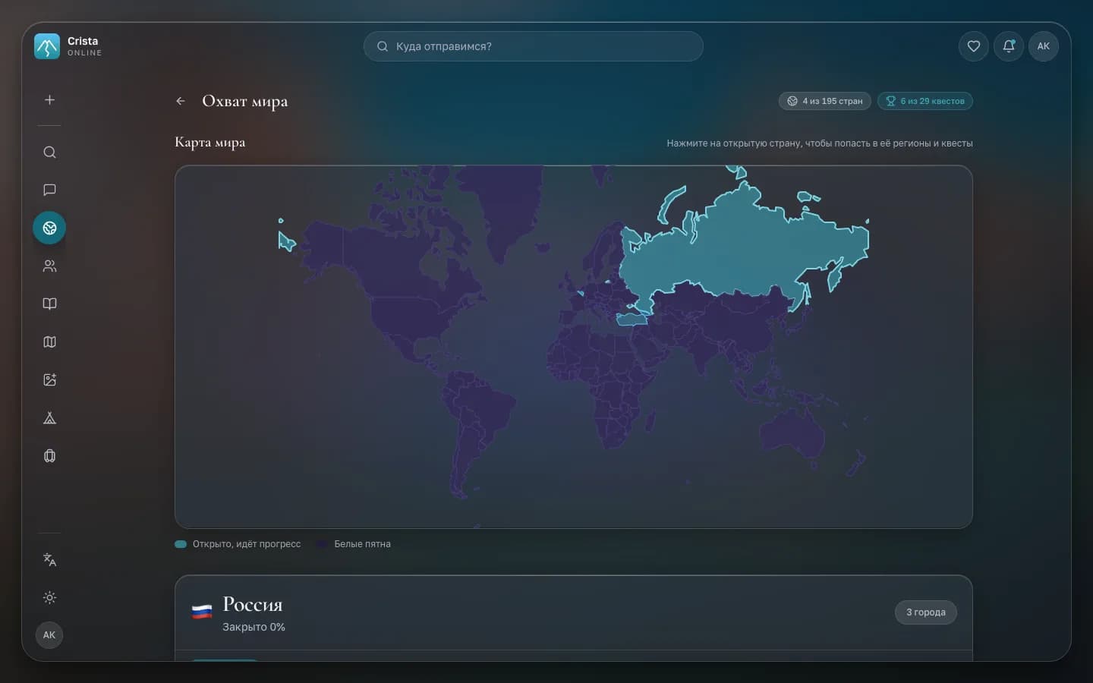
Task: Open the luggage icon in sidebar
Action: point(49,455)
